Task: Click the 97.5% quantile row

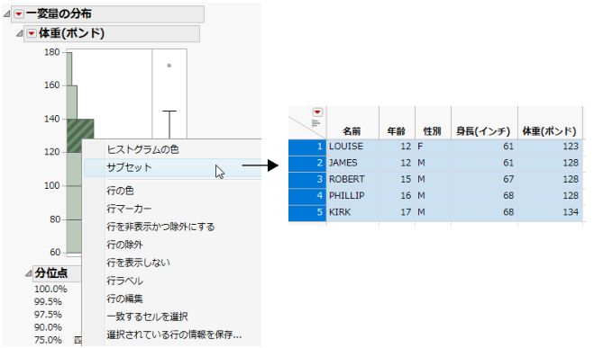Action: click(48, 315)
